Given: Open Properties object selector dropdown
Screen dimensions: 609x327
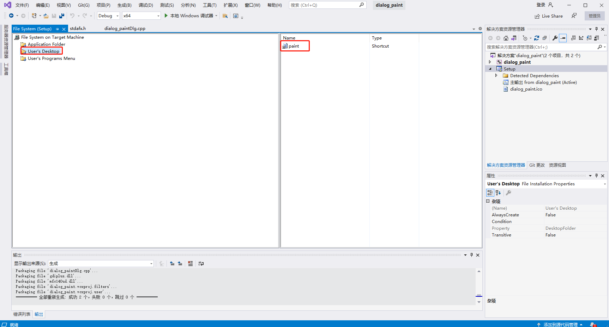Looking at the screenshot, I should [x=605, y=184].
